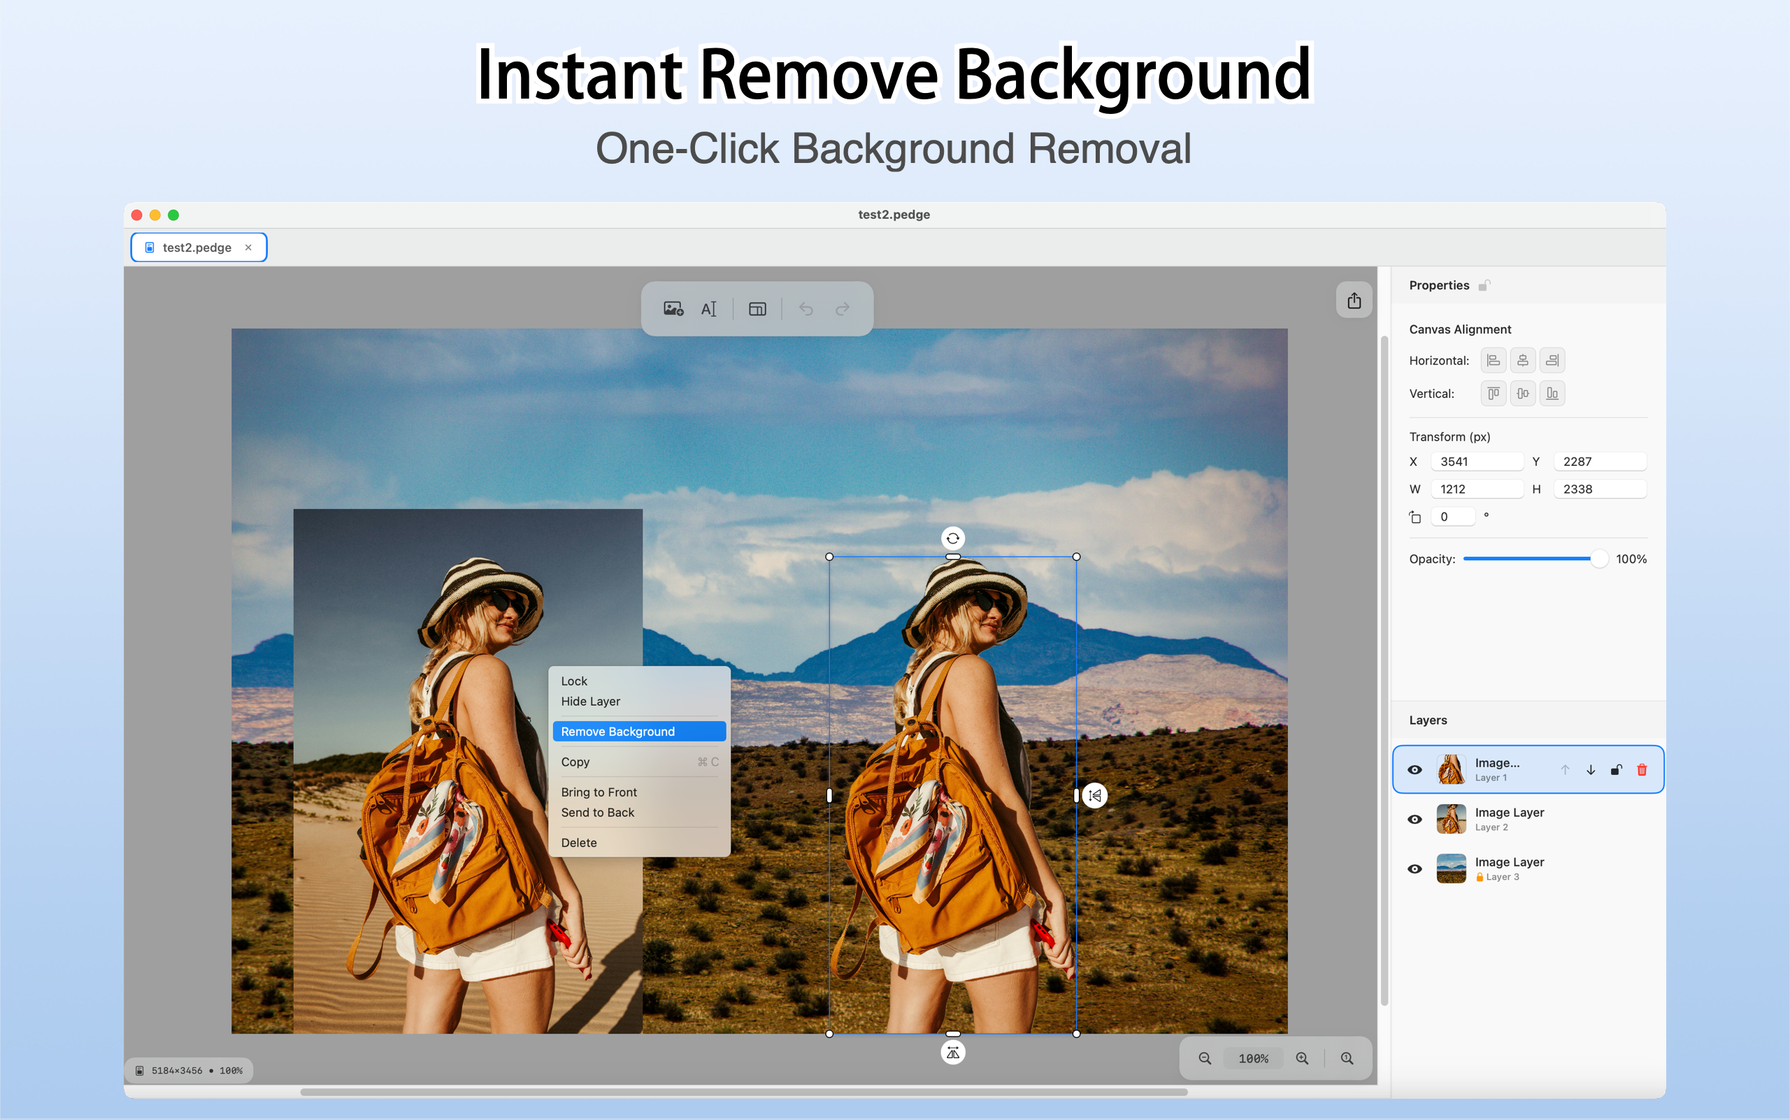1790x1119 pixels.
Task: Align layer to bottom vertically
Action: pos(1552,394)
